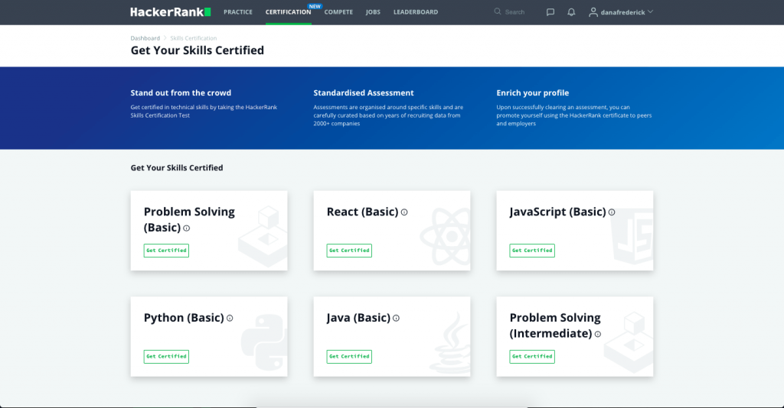
Task: Click the Problem Solving (Intermediate) title
Action: [555, 325]
